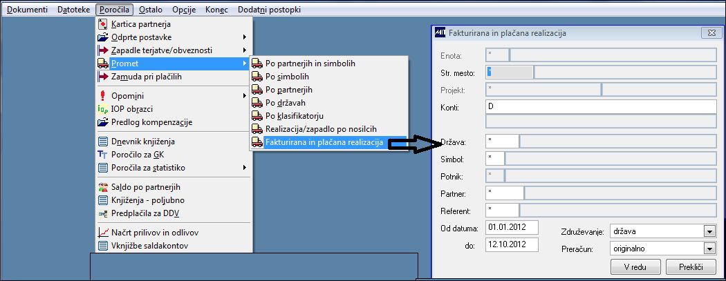Select the Odprte postavke folder icon
726x281 pixels.
103,37
